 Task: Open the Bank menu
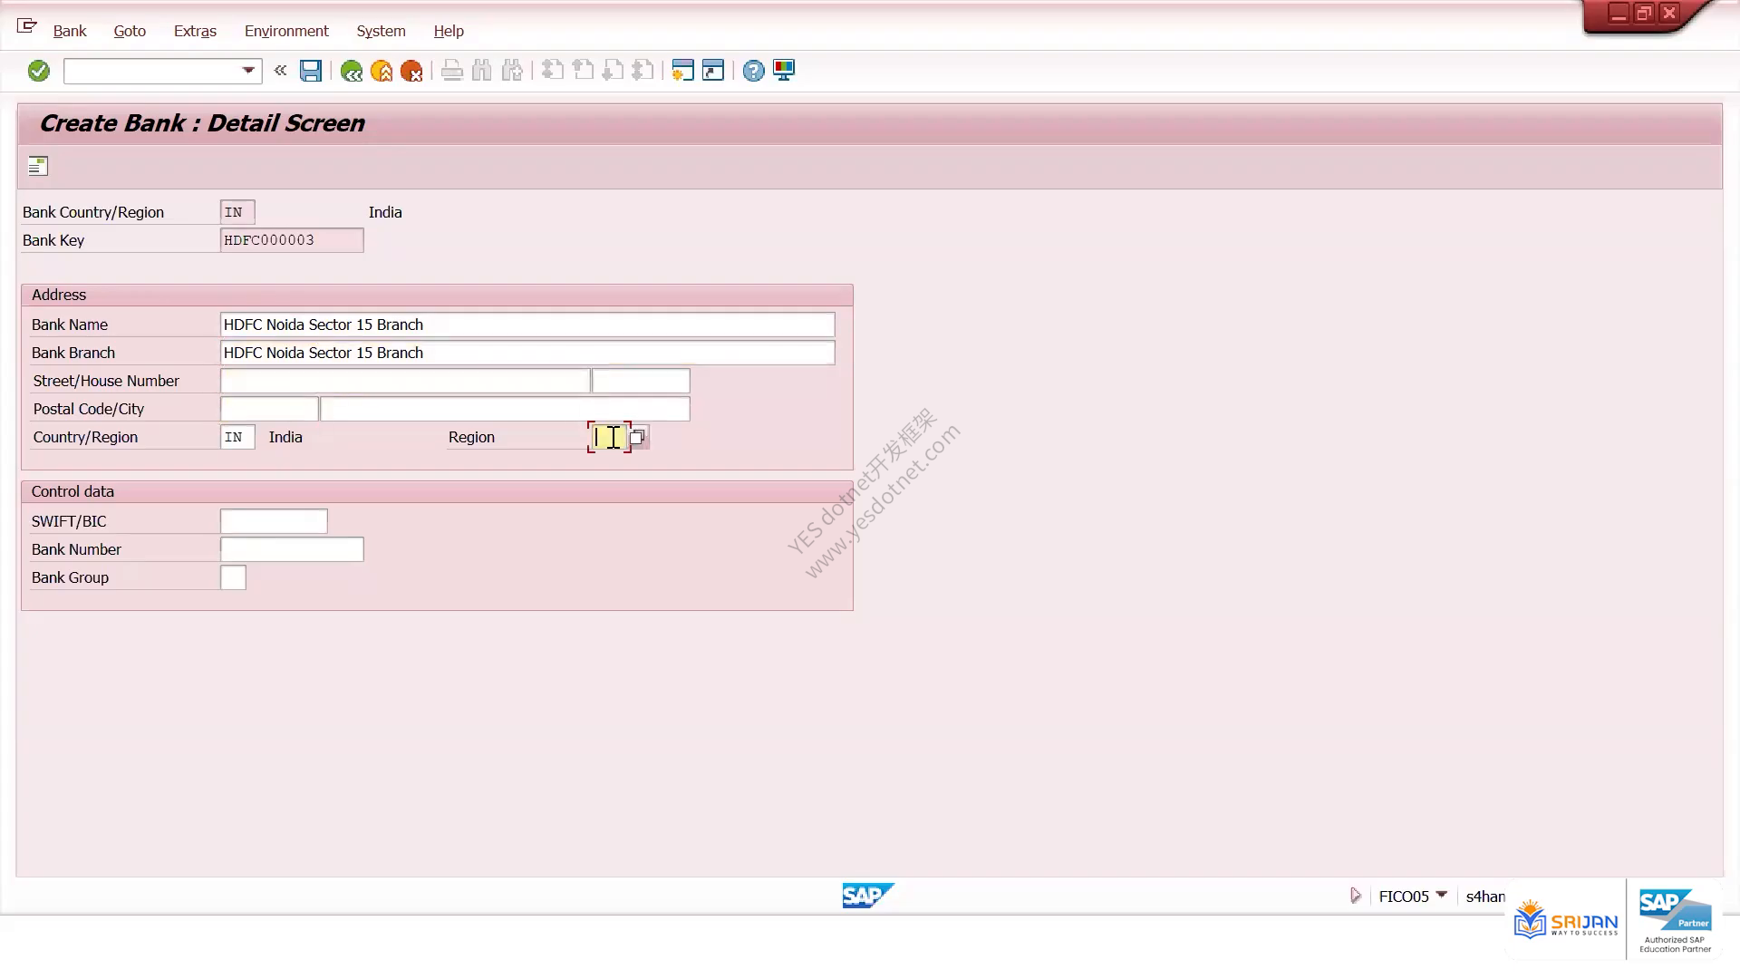(70, 31)
